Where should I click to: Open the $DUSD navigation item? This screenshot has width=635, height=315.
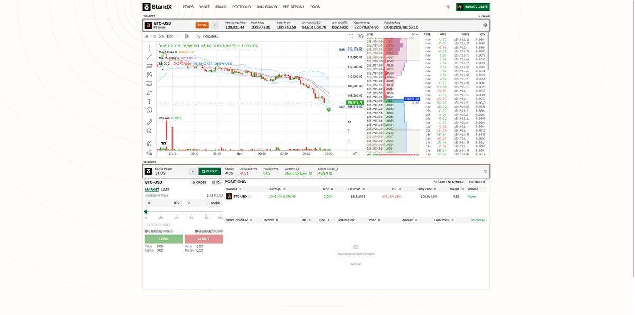point(221,7)
